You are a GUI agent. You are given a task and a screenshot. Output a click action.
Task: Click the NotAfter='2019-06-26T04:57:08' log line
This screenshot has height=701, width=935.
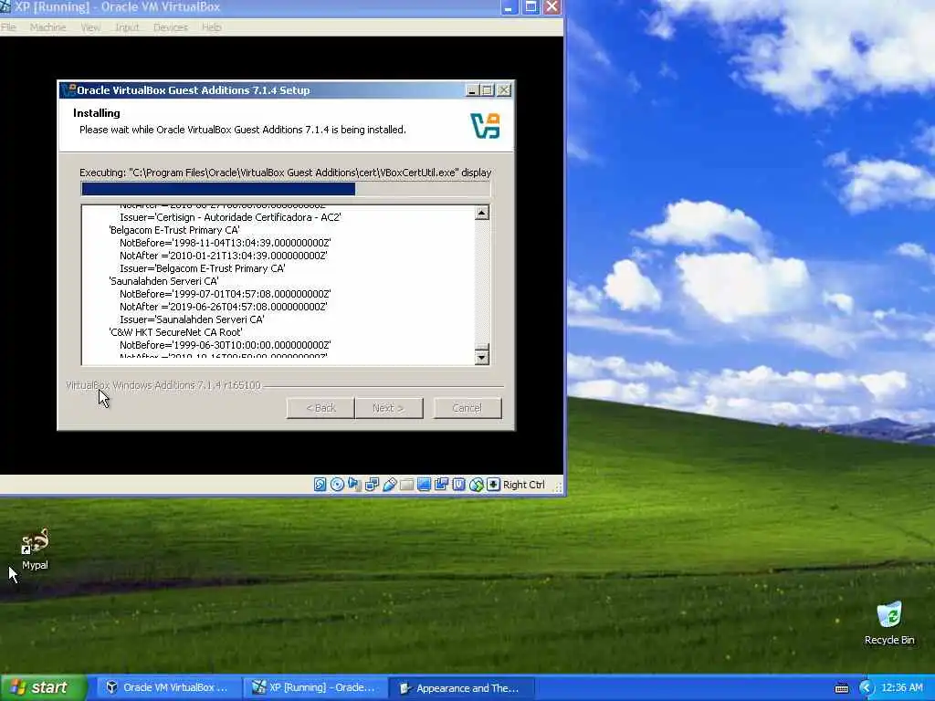tap(223, 307)
